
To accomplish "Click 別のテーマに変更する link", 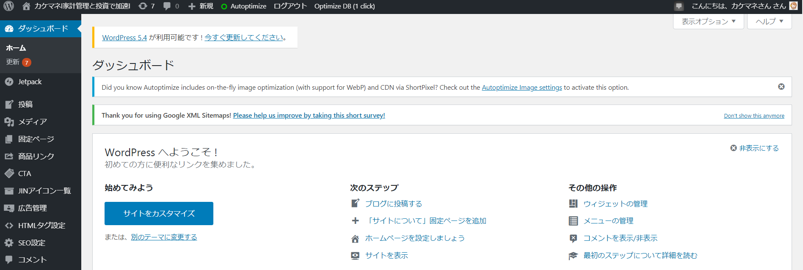I will pyautogui.click(x=164, y=237).
